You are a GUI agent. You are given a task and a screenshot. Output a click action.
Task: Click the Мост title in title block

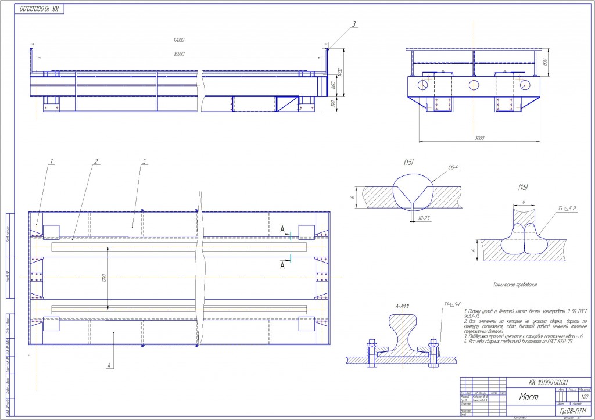tap(529, 397)
